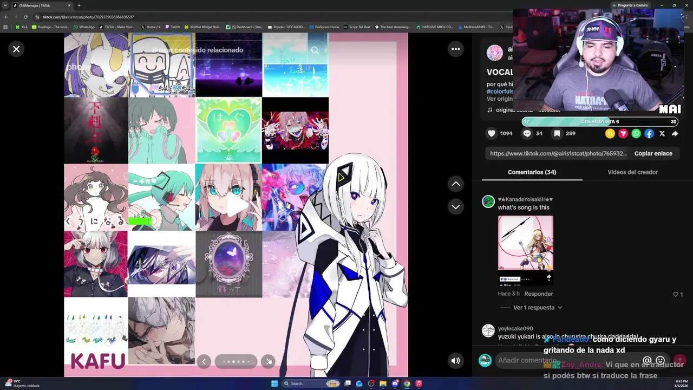Open the Lily image attached to the comment
The height and width of the screenshot is (390, 693).
[526, 251]
